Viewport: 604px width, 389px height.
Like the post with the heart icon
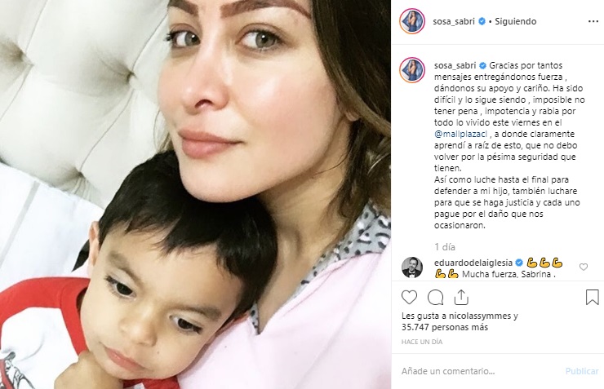409,298
